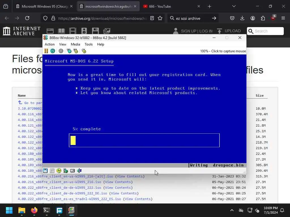View Contents of es-es WIN95_222_ES.iso

point(138,199)
